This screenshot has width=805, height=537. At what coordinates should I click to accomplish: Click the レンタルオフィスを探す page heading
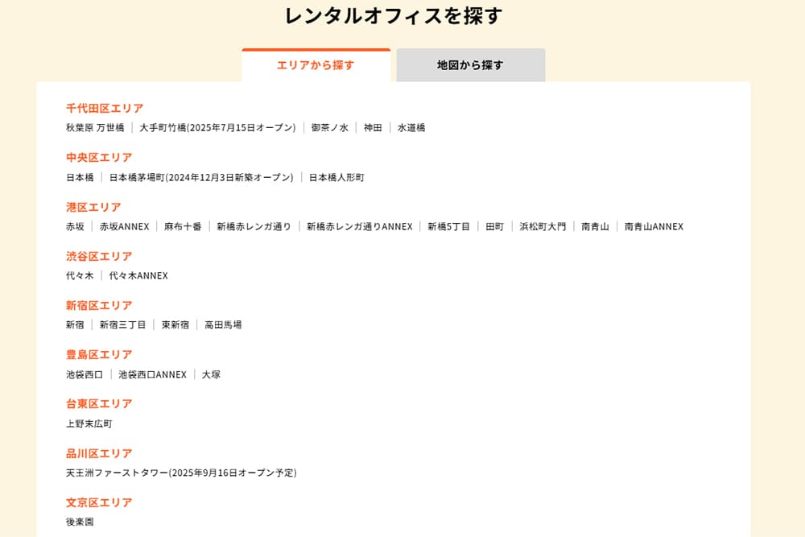[x=394, y=16]
